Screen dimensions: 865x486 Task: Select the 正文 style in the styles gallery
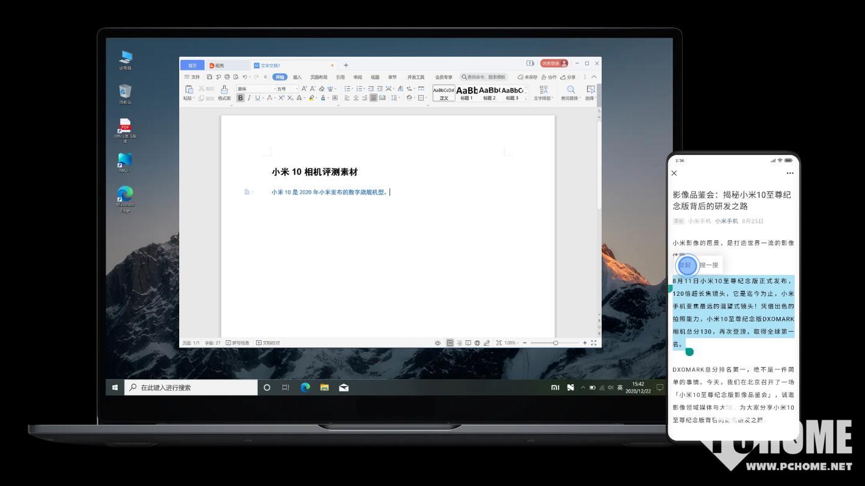444,93
